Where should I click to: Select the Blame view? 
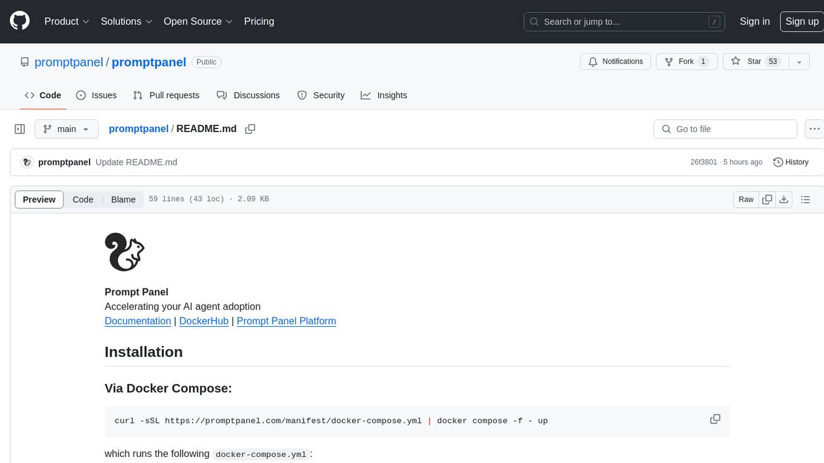tap(123, 199)
